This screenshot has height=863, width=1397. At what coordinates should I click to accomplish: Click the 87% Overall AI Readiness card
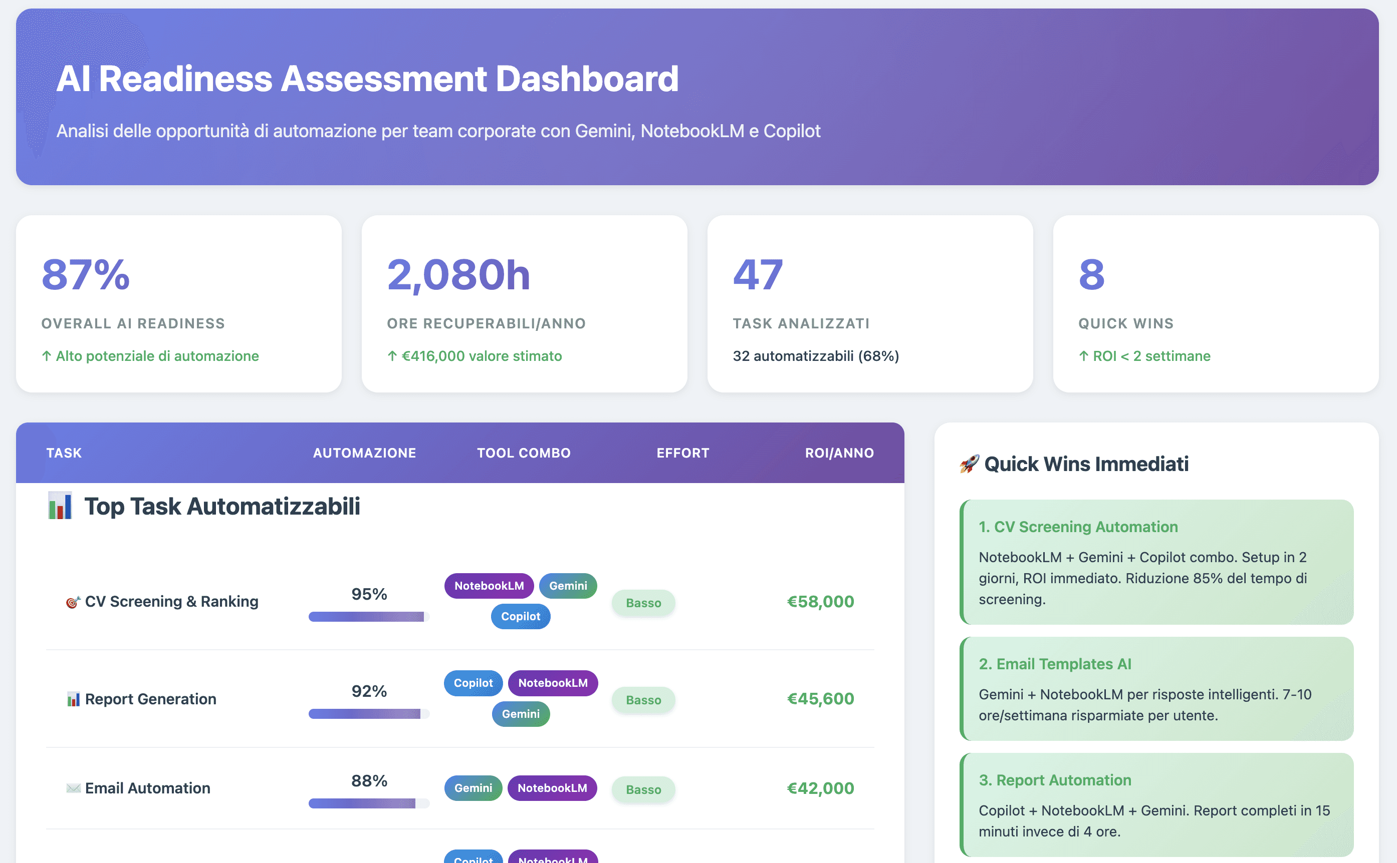[179, 304]
